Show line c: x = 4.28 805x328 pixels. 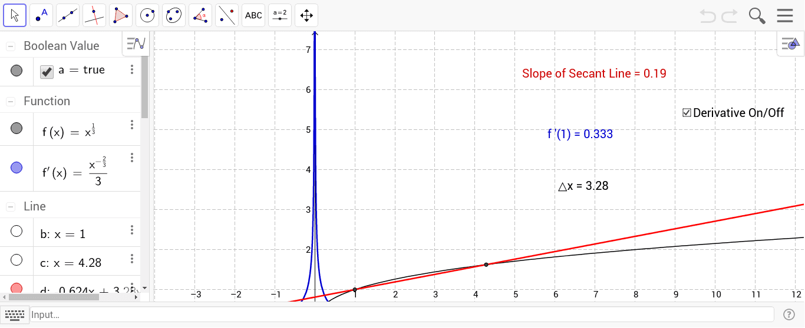(17, 260)
